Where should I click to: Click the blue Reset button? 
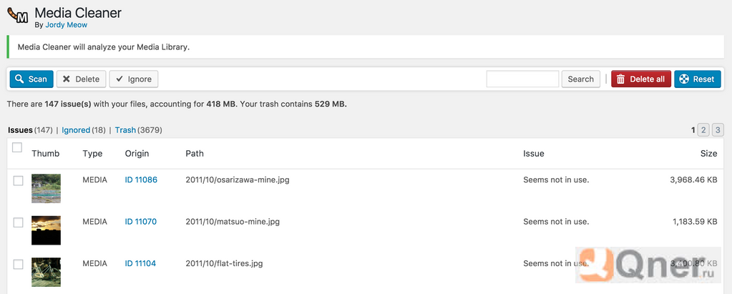click(698, 79)
